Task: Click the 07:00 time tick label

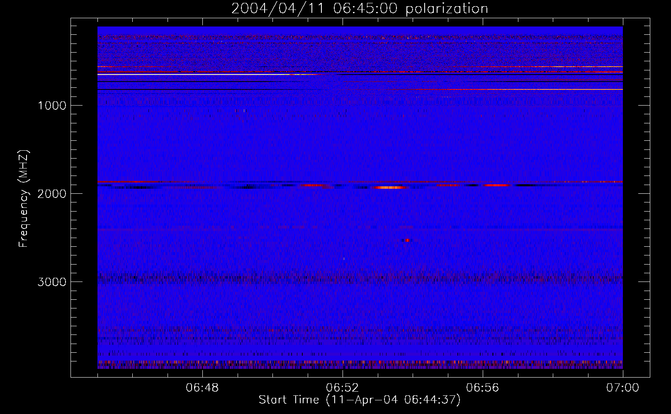Action: click(x=623, y=388)
